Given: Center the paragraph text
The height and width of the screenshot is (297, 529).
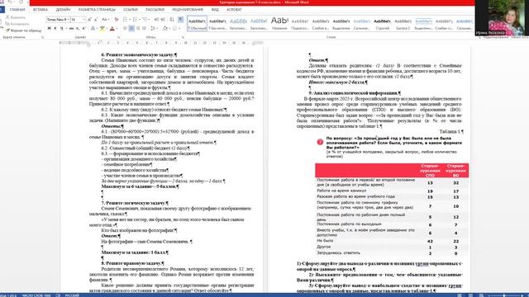Looking at the screenshot, I should click(131, 28).
